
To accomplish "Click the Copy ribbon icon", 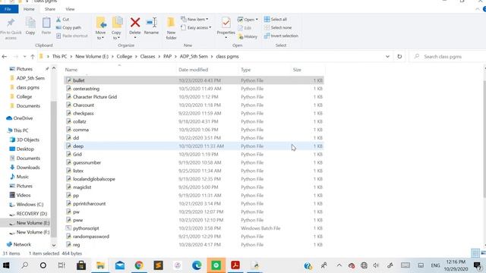I will pyautogui.click(x=30, y=23).
